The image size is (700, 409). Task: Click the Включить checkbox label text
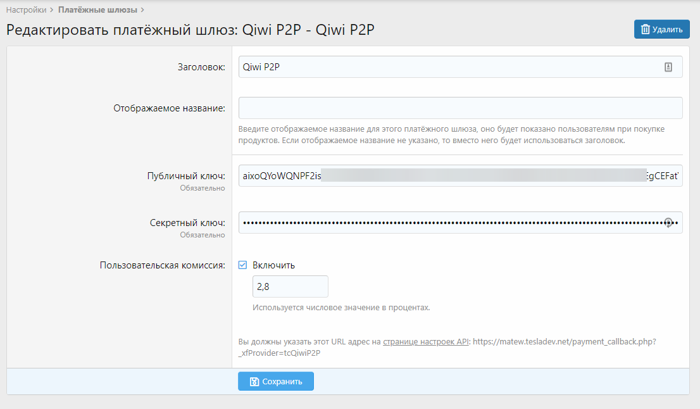pyautogui.click(x=273, y=265)
